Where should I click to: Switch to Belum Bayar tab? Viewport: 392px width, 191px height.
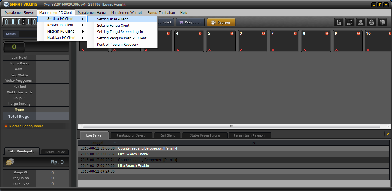(x=55, y=152)
